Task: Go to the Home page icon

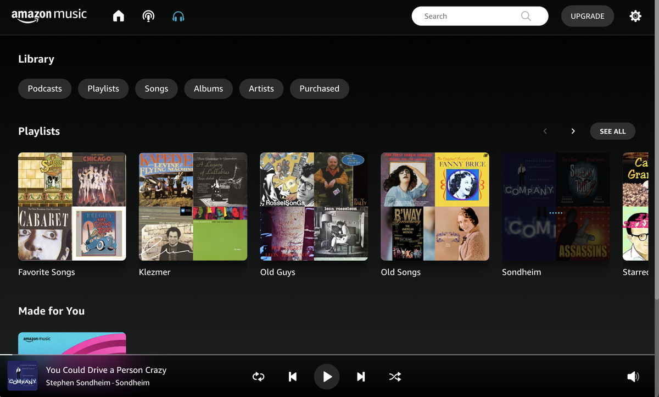Action: click(119, 16)
